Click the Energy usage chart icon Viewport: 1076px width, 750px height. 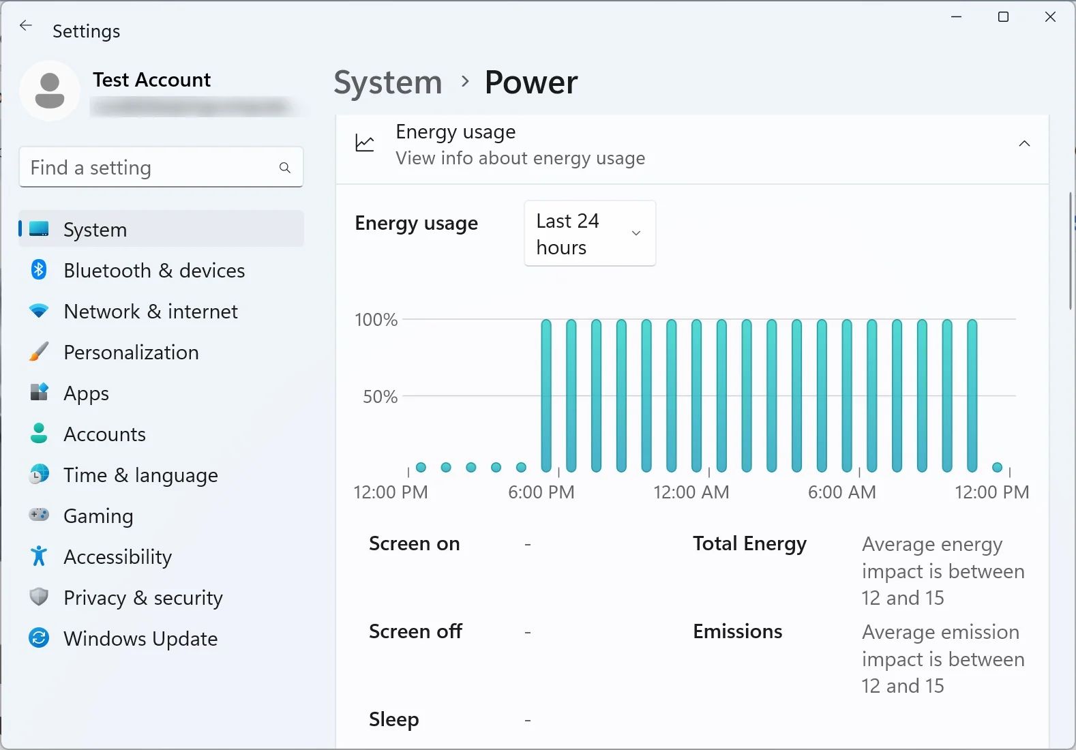pos(365,143)
